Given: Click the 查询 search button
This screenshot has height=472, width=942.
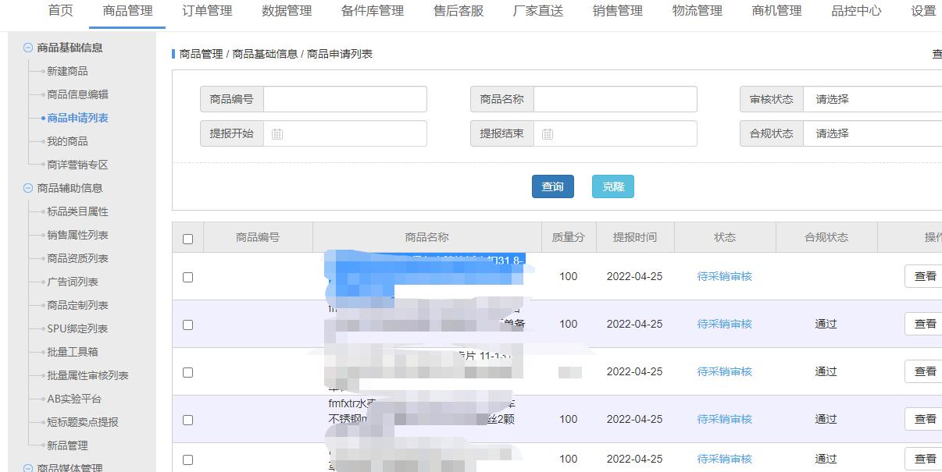Looking at the screenshot, I should click(553, 187).
